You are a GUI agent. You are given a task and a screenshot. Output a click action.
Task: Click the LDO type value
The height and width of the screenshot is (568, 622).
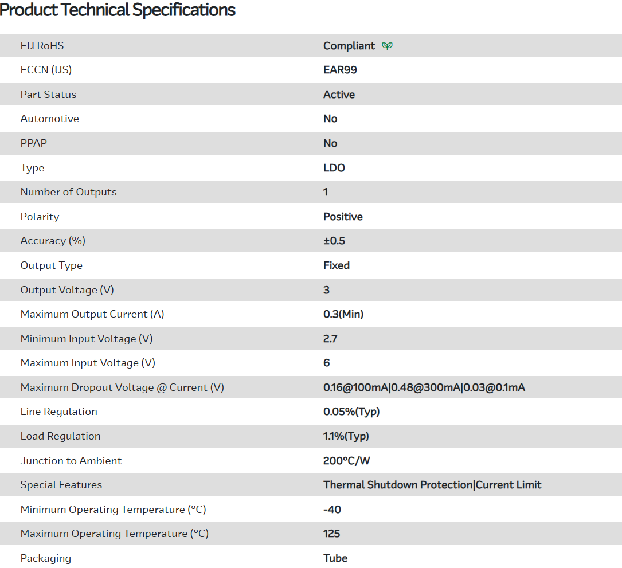[334, 168]
